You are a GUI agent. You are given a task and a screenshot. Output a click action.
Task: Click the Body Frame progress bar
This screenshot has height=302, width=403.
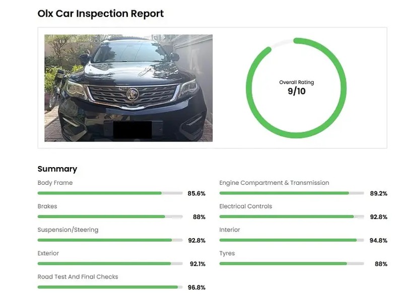click(x=110, y=193)
